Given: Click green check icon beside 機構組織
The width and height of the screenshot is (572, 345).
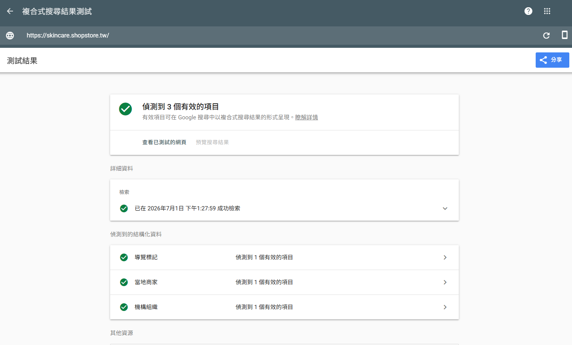Looking at the screenshot, I should [124, 307].
